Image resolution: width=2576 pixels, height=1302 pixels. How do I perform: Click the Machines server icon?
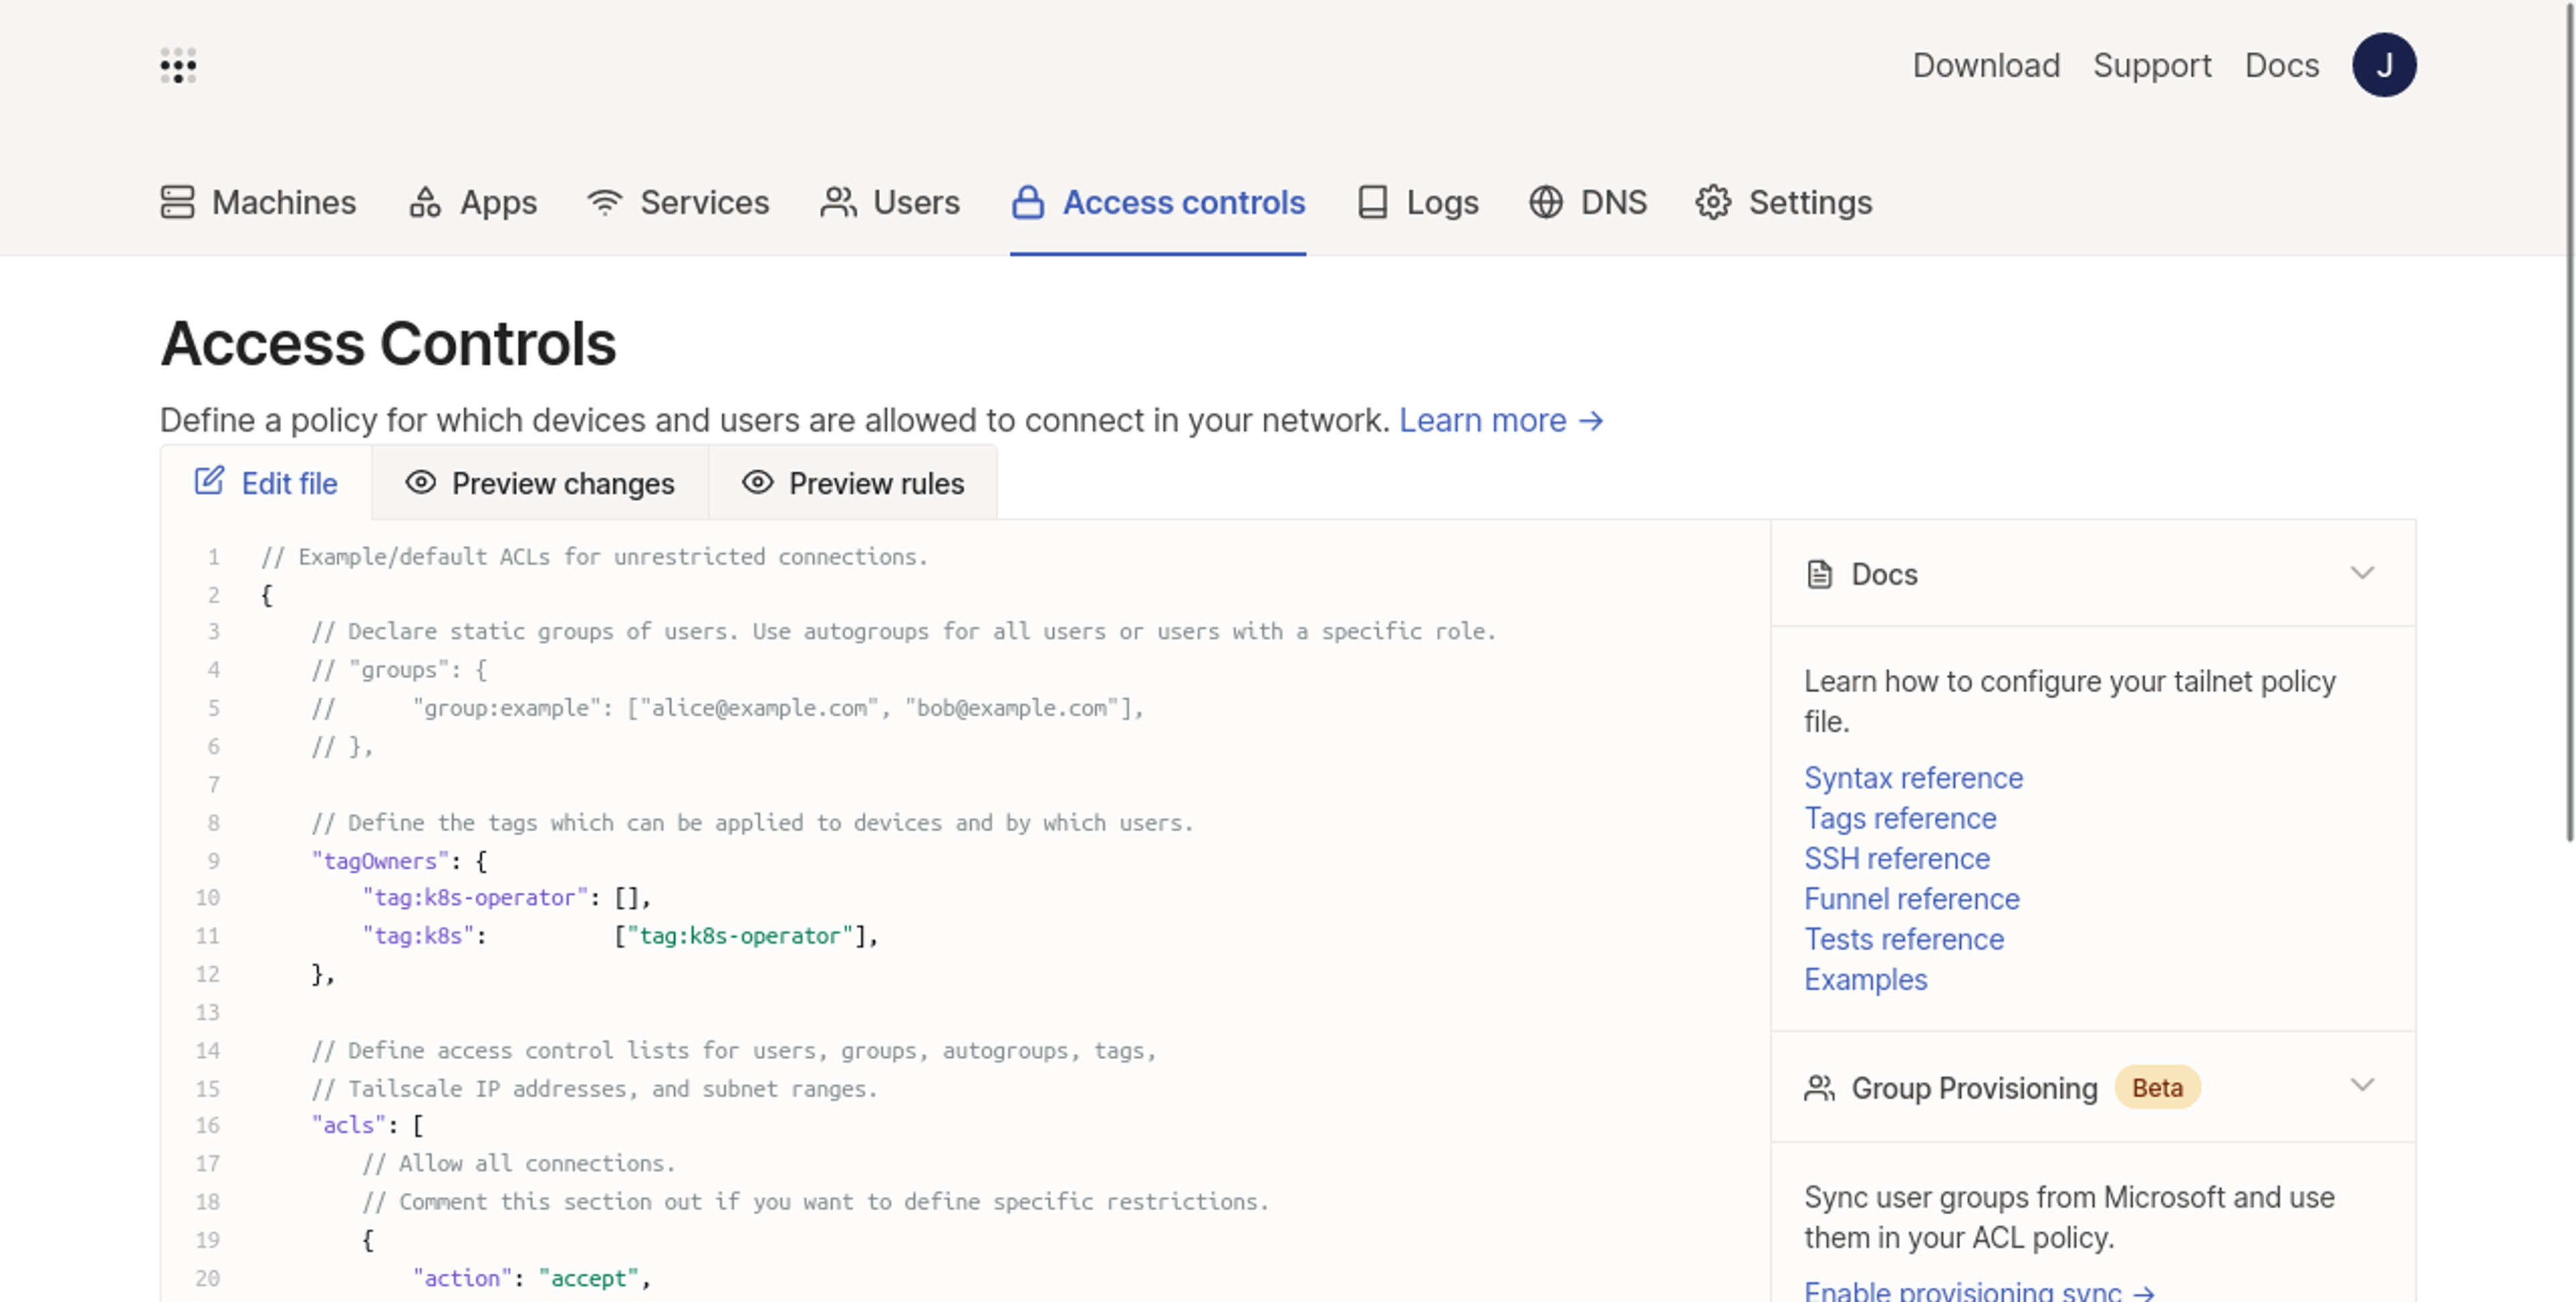tap(177, 202)
